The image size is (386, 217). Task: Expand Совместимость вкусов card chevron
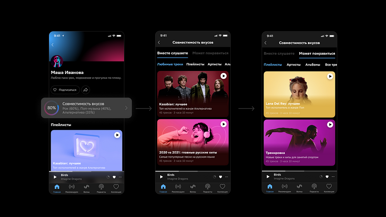point(126,108)
